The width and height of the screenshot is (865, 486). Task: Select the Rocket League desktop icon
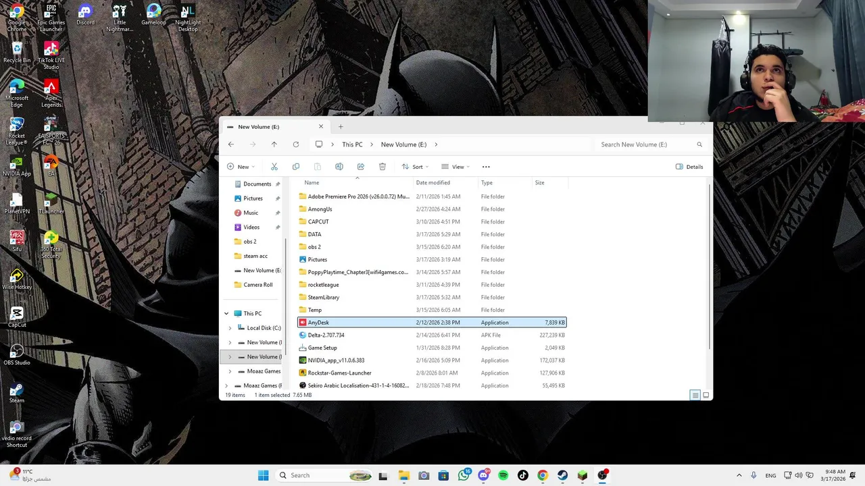pyautogui.click(x=17, y=131)
